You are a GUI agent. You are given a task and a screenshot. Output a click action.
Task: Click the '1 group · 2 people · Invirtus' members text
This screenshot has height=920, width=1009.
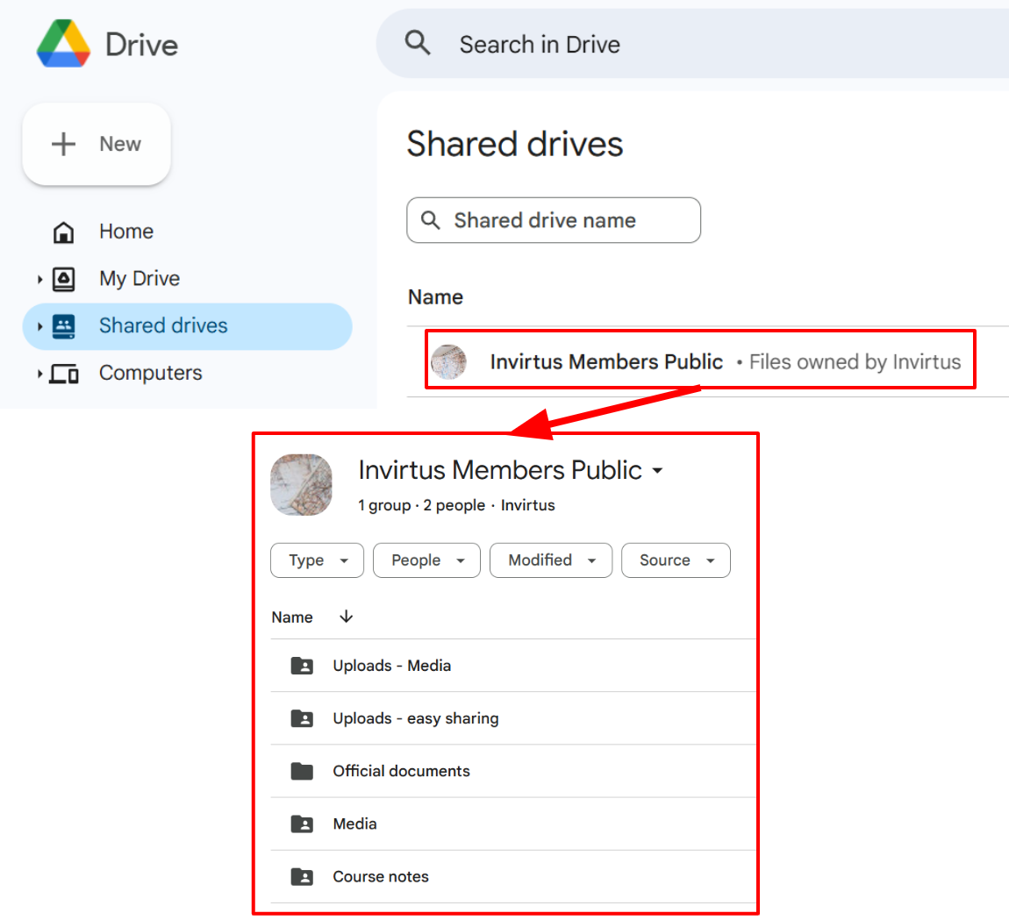457,506
